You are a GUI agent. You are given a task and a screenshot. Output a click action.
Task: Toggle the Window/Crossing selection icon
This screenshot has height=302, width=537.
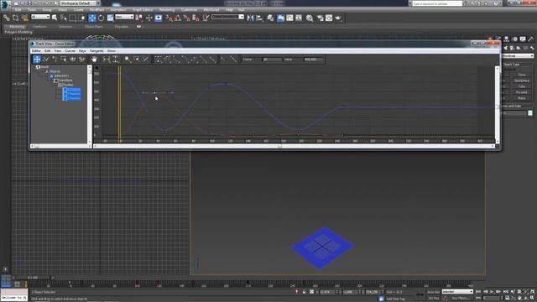tap(81, 18)
